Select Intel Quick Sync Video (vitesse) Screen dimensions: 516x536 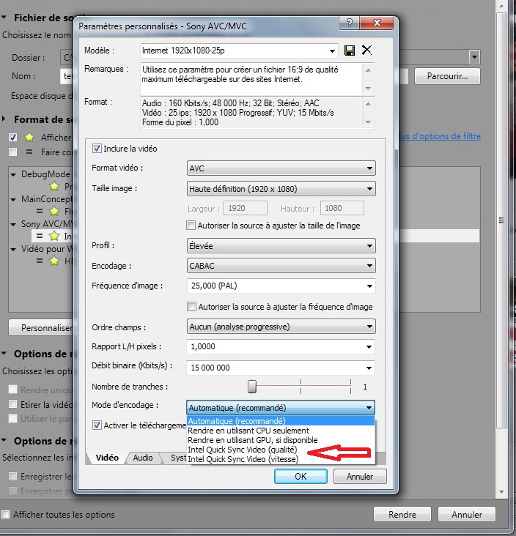point(281,459)
